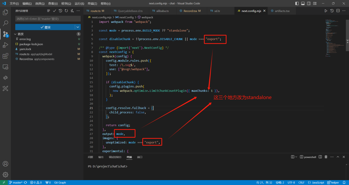This screenshot has height=185, width=349.
Task: Click the commit message input field
Action: tap(48, 19)
